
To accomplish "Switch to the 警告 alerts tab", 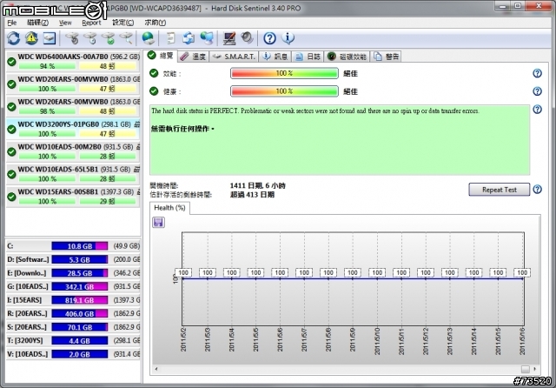I will (x=386, y=57).
